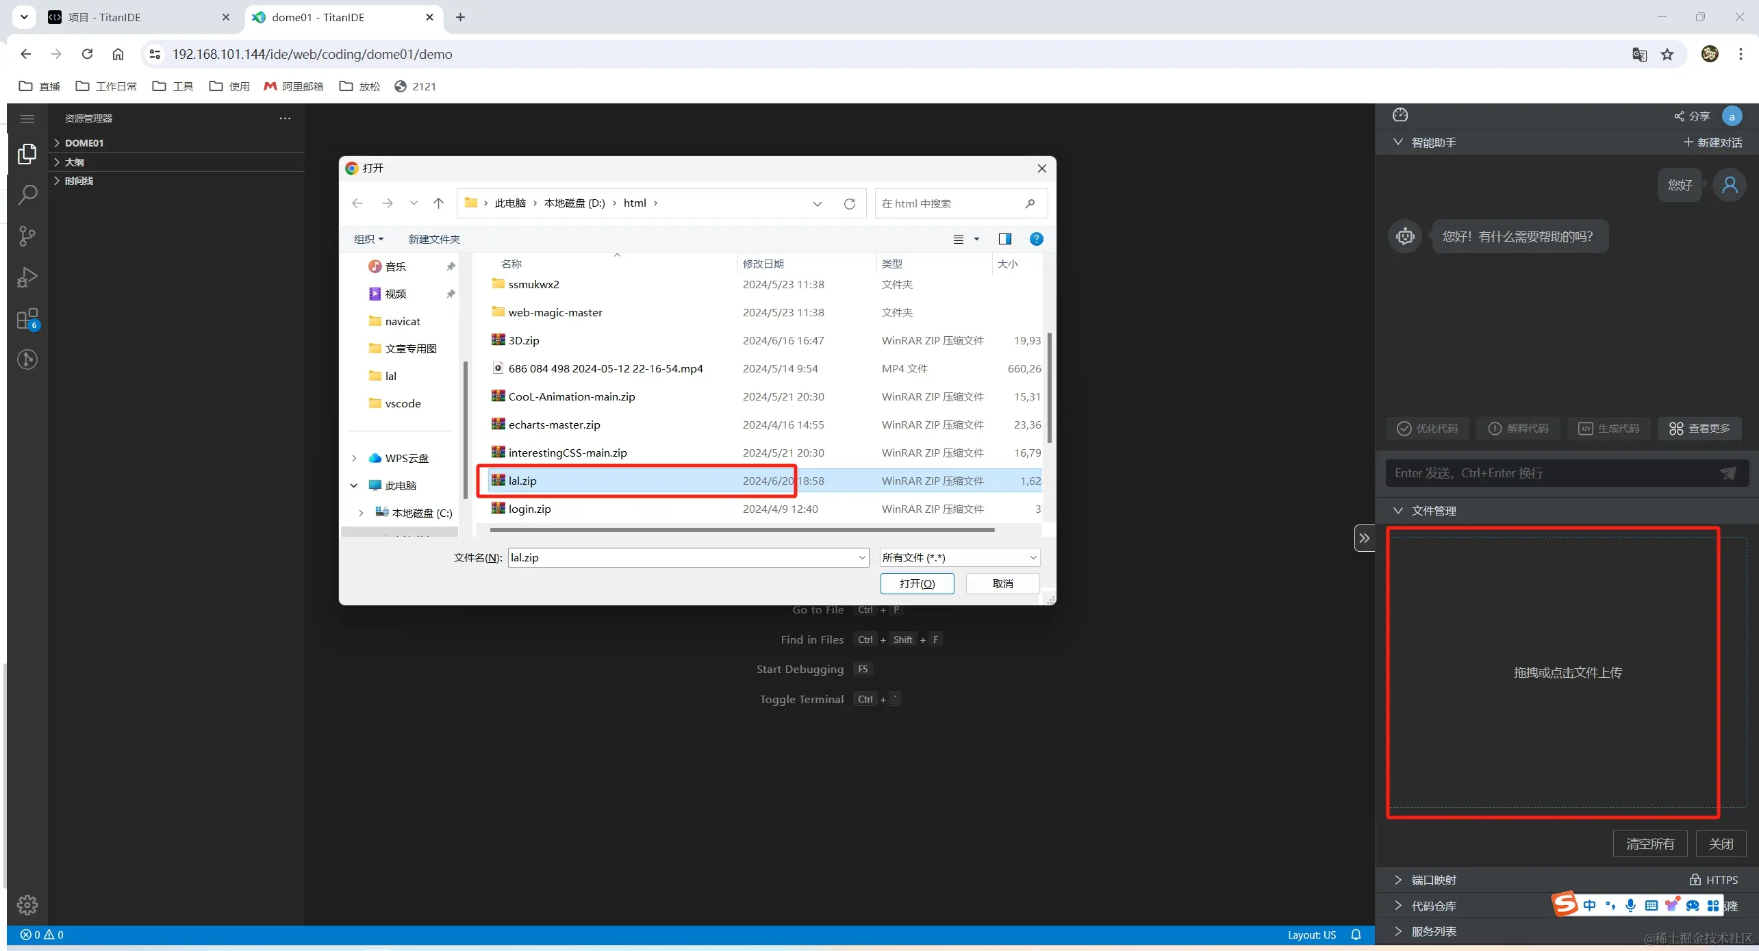Image resolution: width=1759 pixels, height=951 pixels.
Task: Collapse the right side panel arrow
Action: [x=1364, y=538]
